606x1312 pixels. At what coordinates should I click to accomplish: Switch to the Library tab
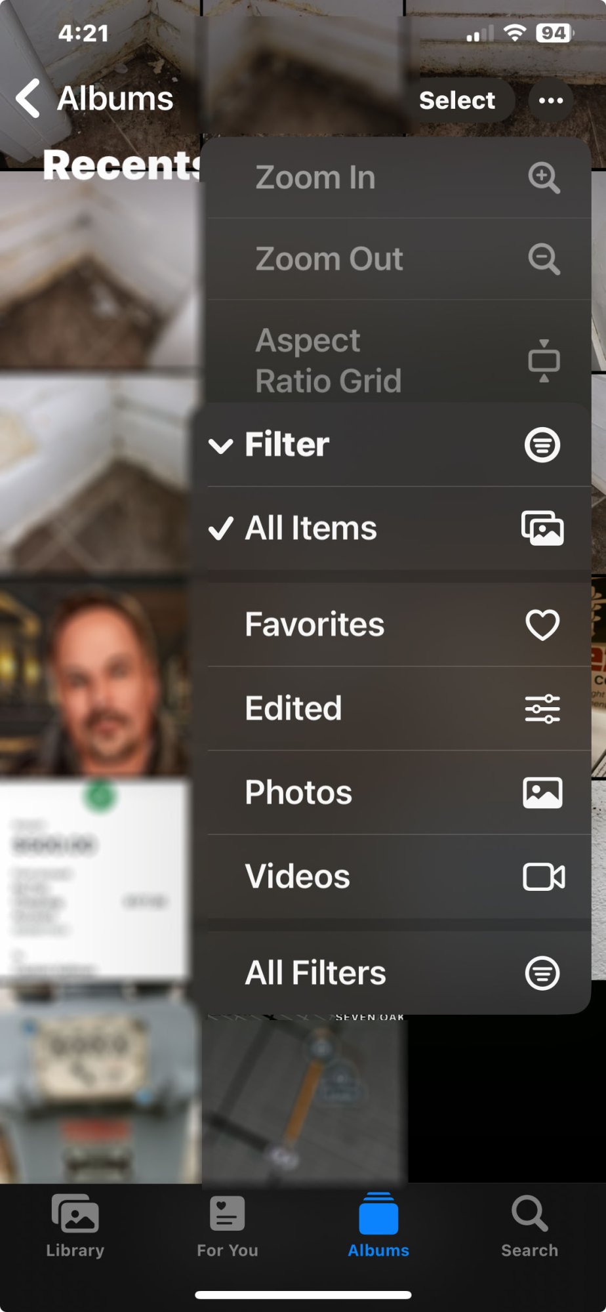pyautogui.click(x=75, y=1225)
